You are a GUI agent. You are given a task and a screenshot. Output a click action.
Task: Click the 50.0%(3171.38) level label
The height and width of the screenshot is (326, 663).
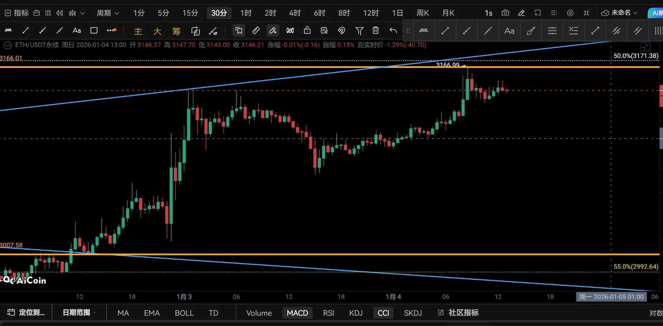636,56
